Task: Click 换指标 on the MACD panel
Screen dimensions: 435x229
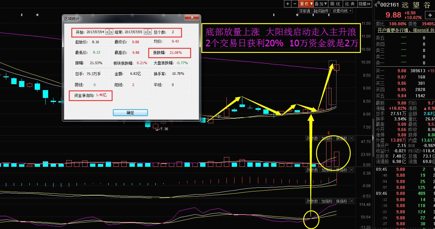Action: click(341, 170)
